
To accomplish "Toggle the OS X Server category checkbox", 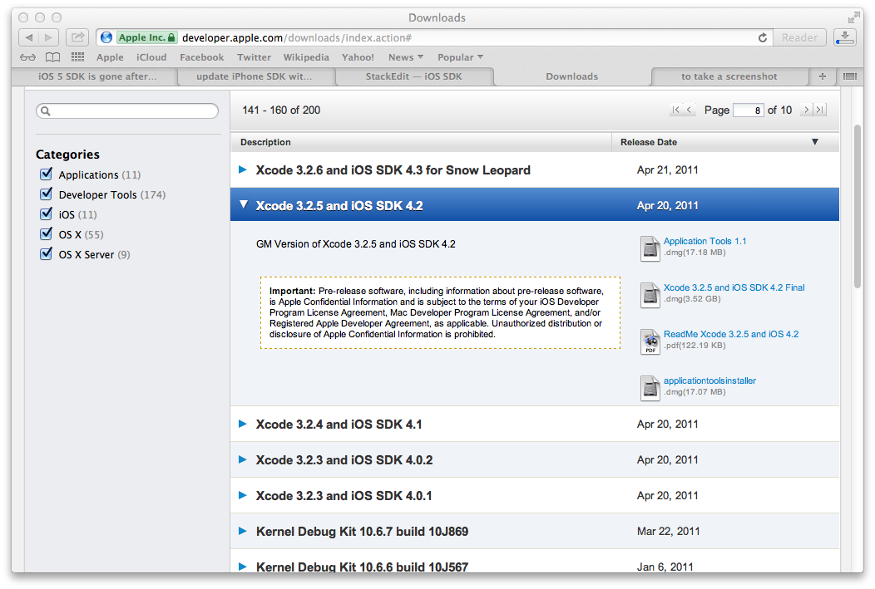I will point(46,253).
